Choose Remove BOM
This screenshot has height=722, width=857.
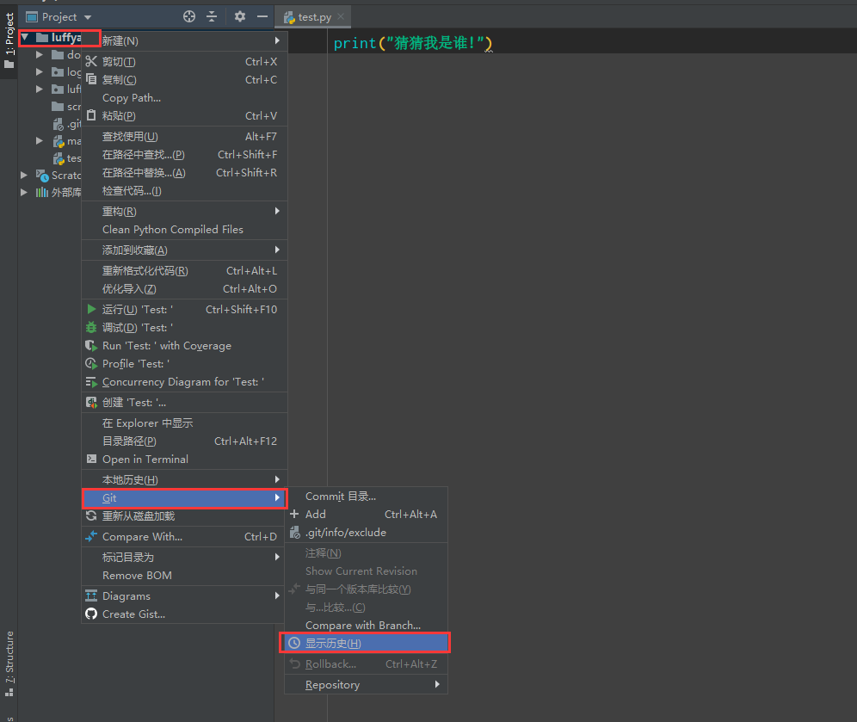coord(184,576)
